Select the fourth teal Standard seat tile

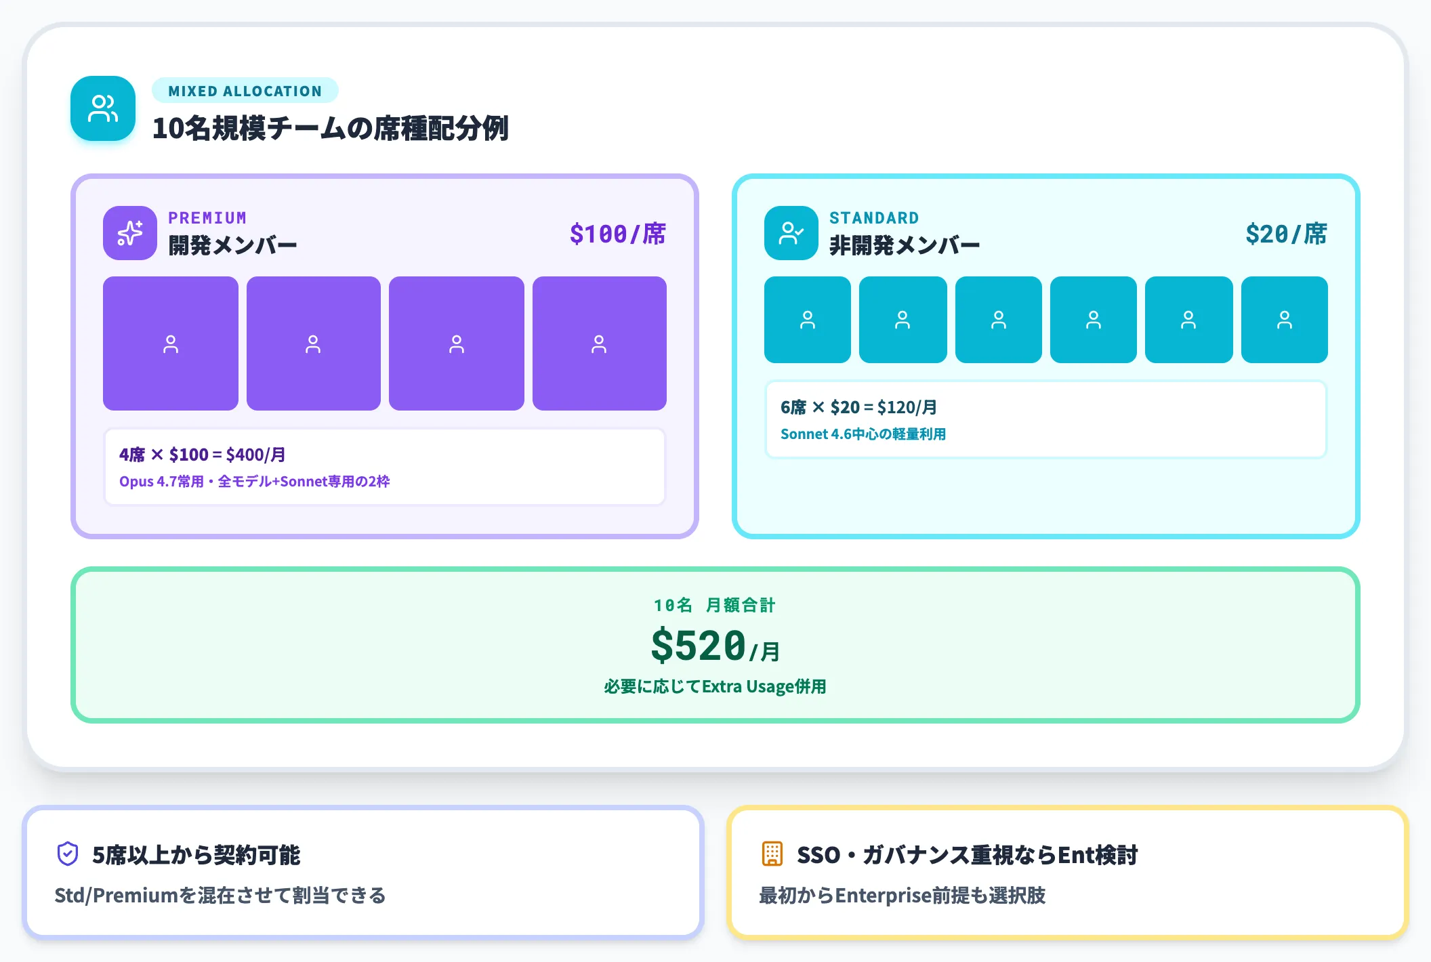[x=1094, y=320]
